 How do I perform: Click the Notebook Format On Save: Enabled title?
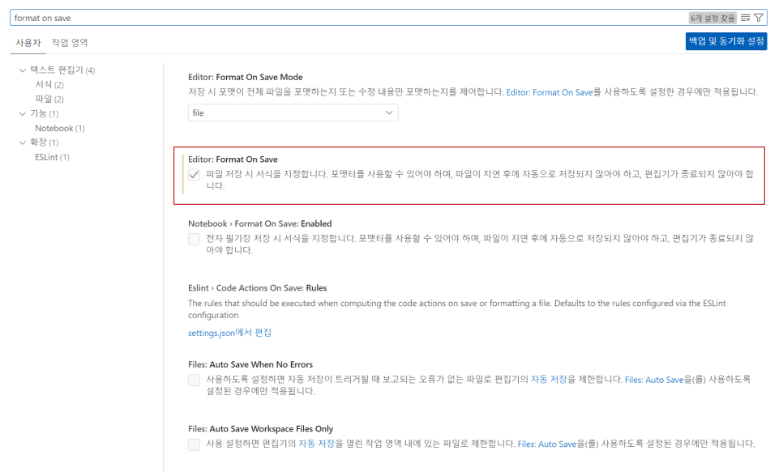(x=259, y=224)
